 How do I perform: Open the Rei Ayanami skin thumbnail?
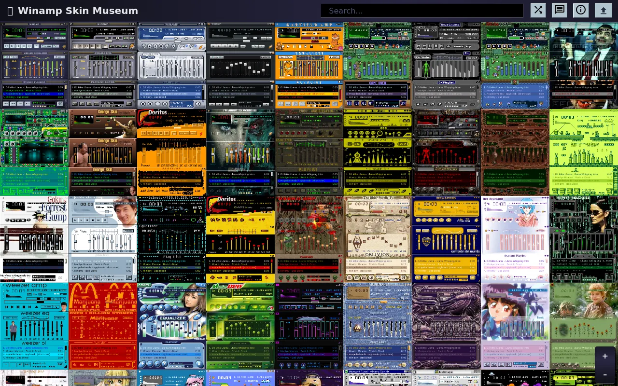point(515,239)
